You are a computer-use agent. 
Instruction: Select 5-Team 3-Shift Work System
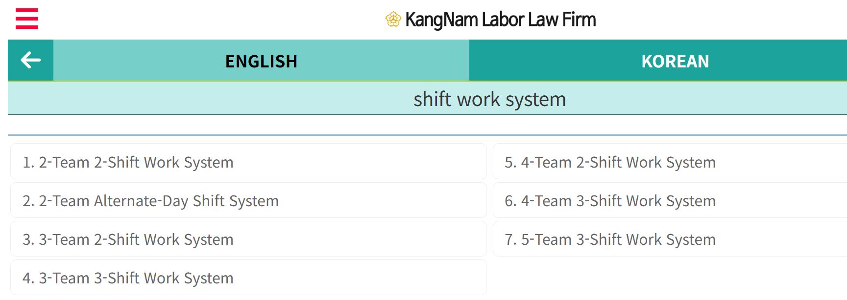tap(610, 239)
